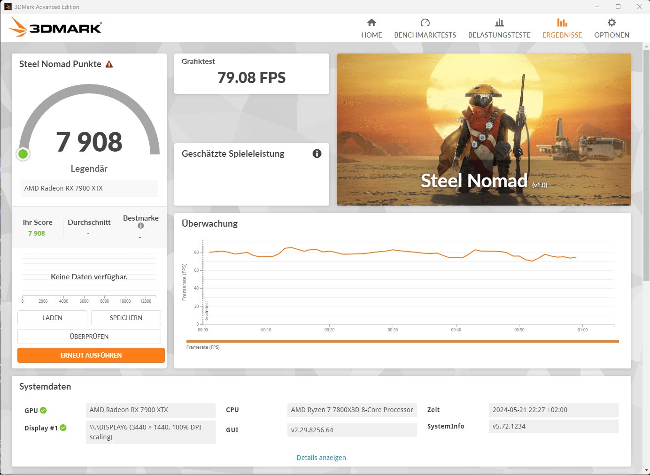Click the CPU value AMD Ryzen 7 7800X3D

tap(352, 410)
